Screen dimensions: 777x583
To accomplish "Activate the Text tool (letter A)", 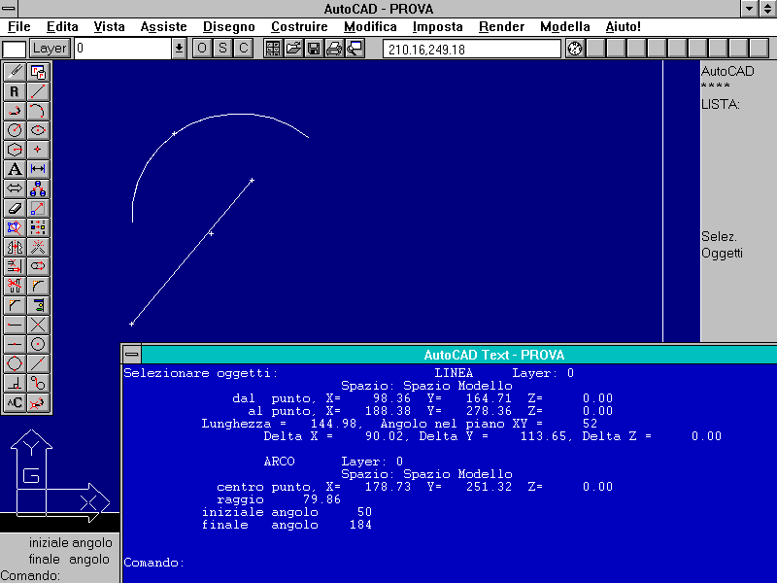I will (15, 169).
